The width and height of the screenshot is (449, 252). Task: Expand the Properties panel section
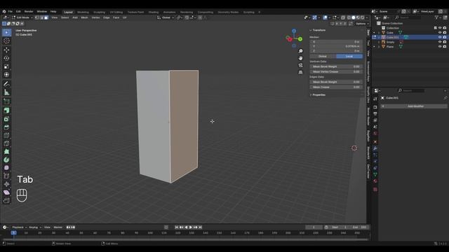tap(311, 95)
